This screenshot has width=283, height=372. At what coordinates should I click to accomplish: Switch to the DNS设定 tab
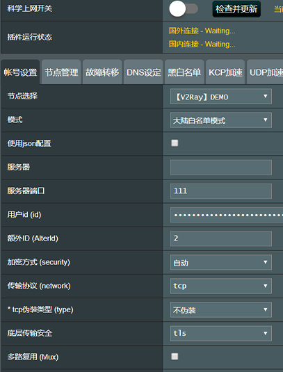(x=143, y=72)
